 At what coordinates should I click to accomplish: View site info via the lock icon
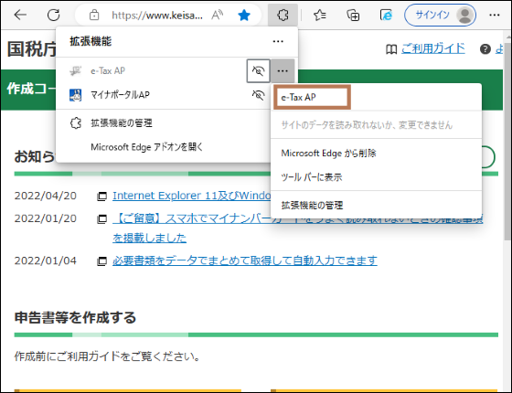click(94, 15)
